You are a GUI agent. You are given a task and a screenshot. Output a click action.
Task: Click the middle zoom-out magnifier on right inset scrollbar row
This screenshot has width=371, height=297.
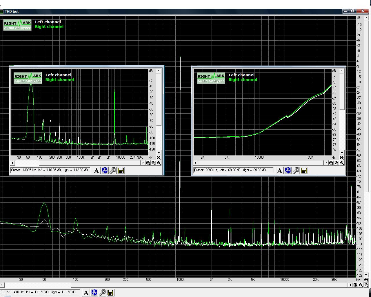coord(337,163)
